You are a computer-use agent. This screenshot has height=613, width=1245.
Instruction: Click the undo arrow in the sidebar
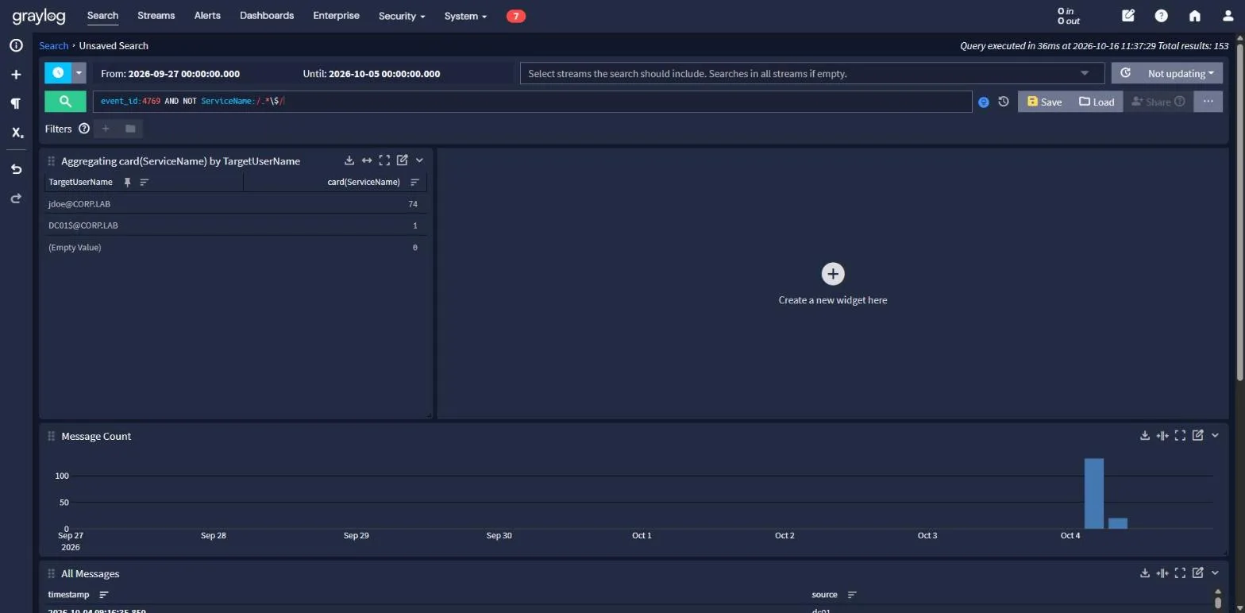tap(16, 169)
